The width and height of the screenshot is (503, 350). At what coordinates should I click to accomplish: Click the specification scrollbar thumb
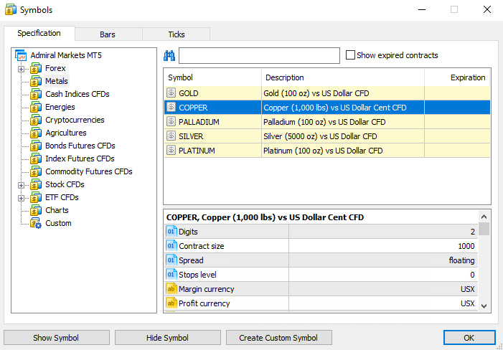tap(484, 230)
